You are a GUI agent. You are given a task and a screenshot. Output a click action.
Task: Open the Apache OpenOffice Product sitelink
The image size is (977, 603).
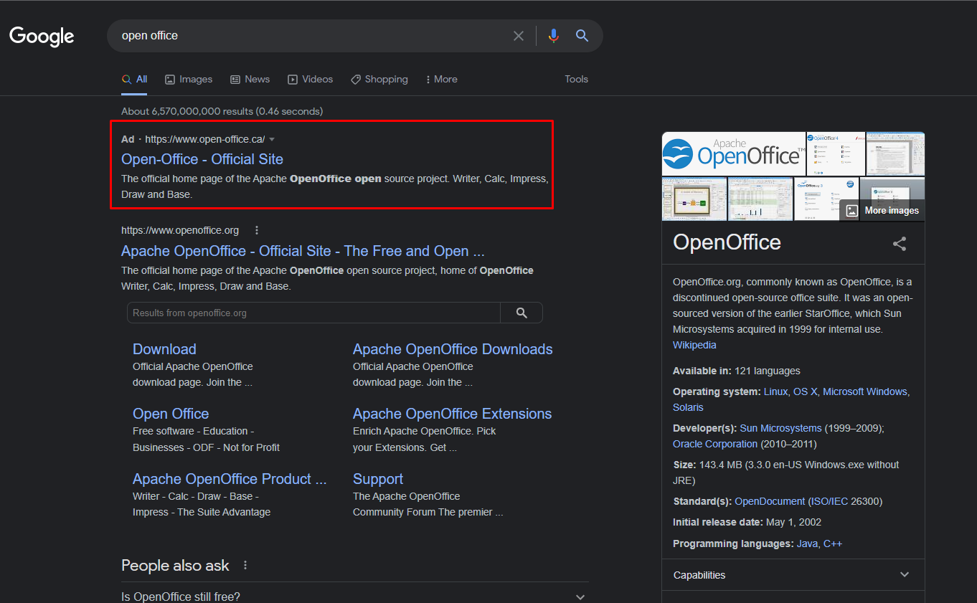click(x=230, y=479)
